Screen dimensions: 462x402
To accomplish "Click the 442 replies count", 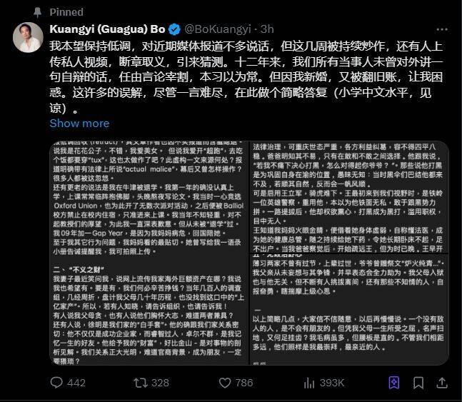I will pyautogui.click(x=76, y=383).
